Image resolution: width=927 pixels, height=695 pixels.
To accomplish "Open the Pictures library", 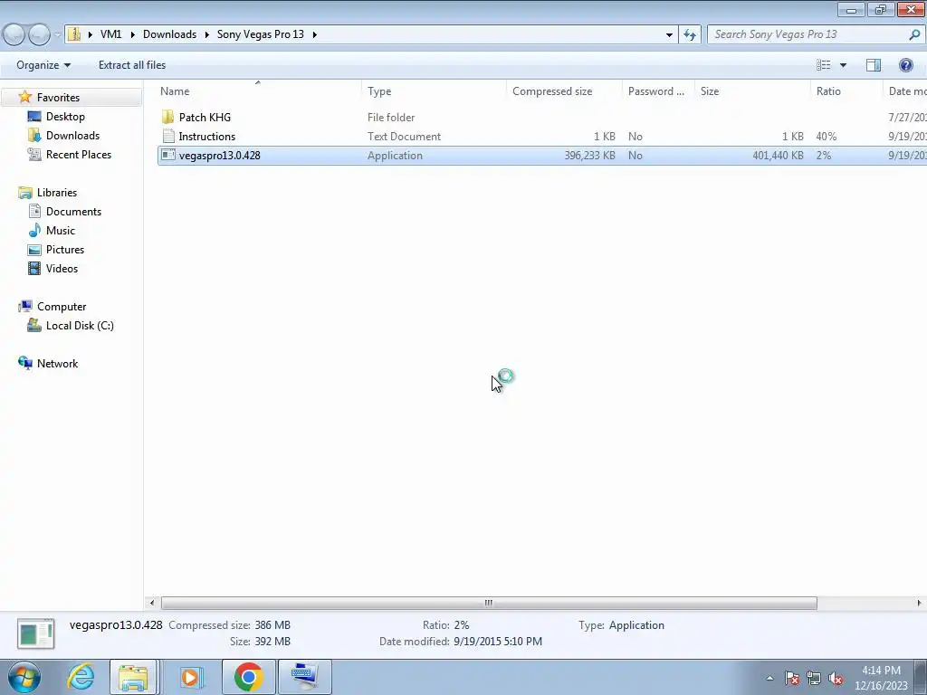I will 65,250.
